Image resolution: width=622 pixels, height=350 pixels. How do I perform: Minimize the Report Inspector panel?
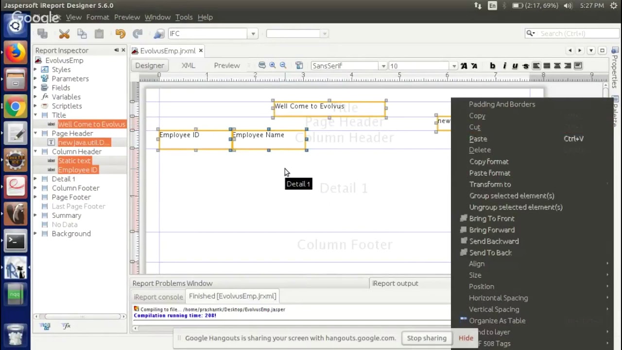[116, 50]
